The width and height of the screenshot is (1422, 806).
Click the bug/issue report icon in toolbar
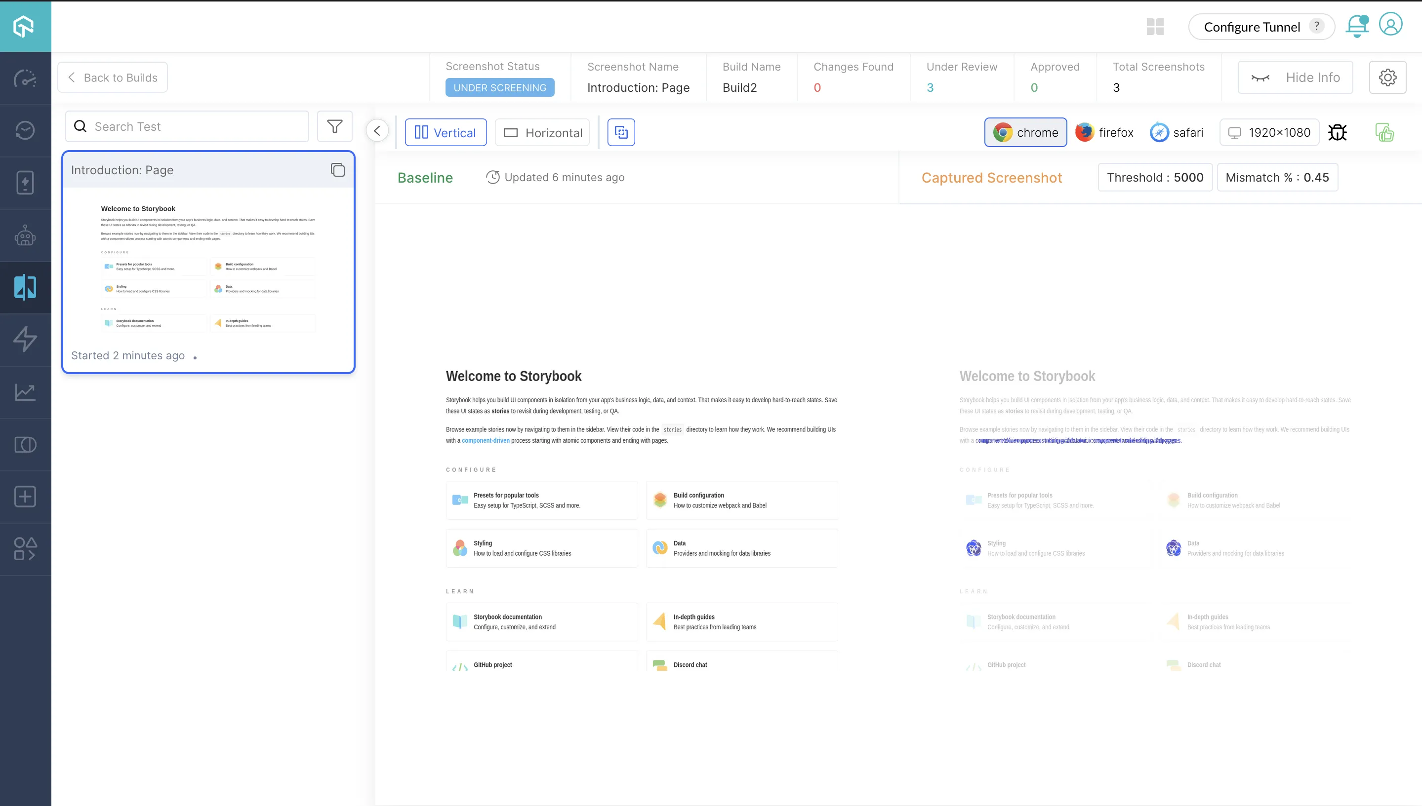(x=1338, y=132)
